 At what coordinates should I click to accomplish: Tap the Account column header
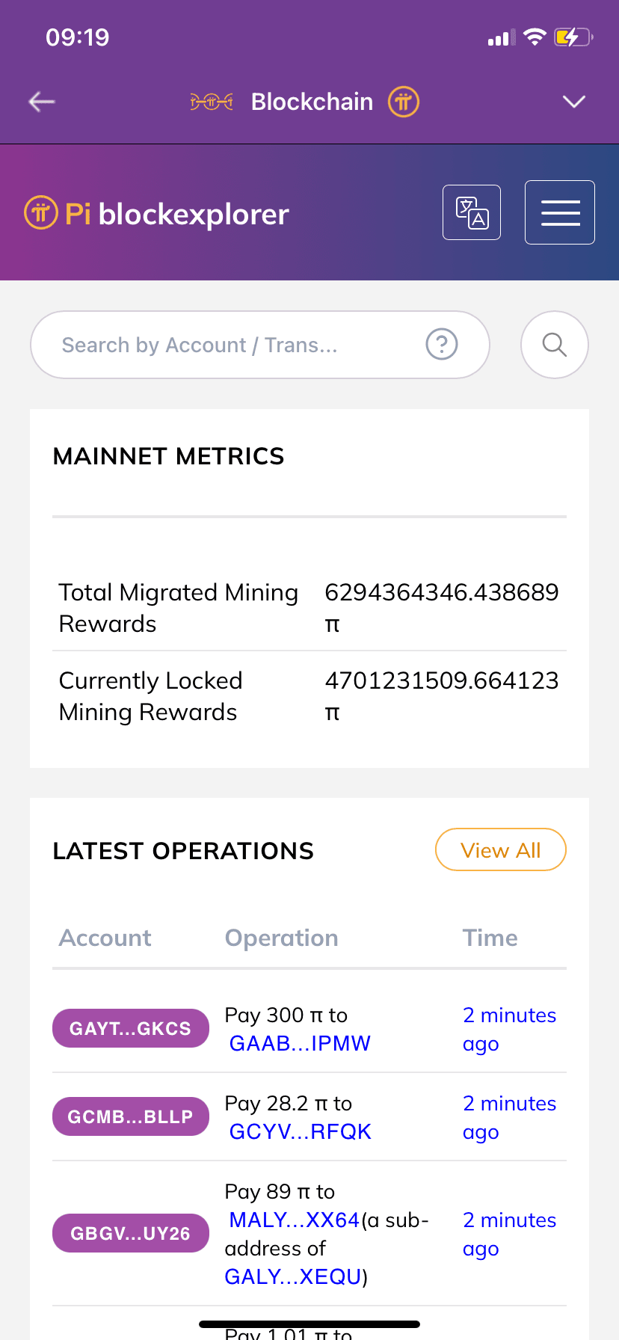105,938
